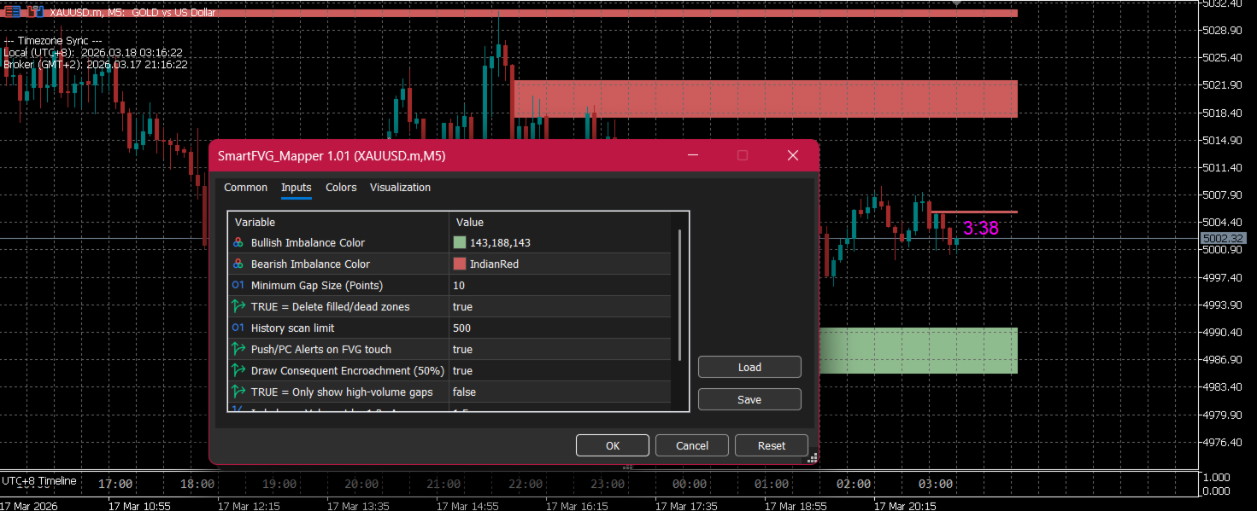1257x511 pixels.
Task: Click the 5032.40 price scale label
Action: pyautogui.click(x=1221, y=4)
